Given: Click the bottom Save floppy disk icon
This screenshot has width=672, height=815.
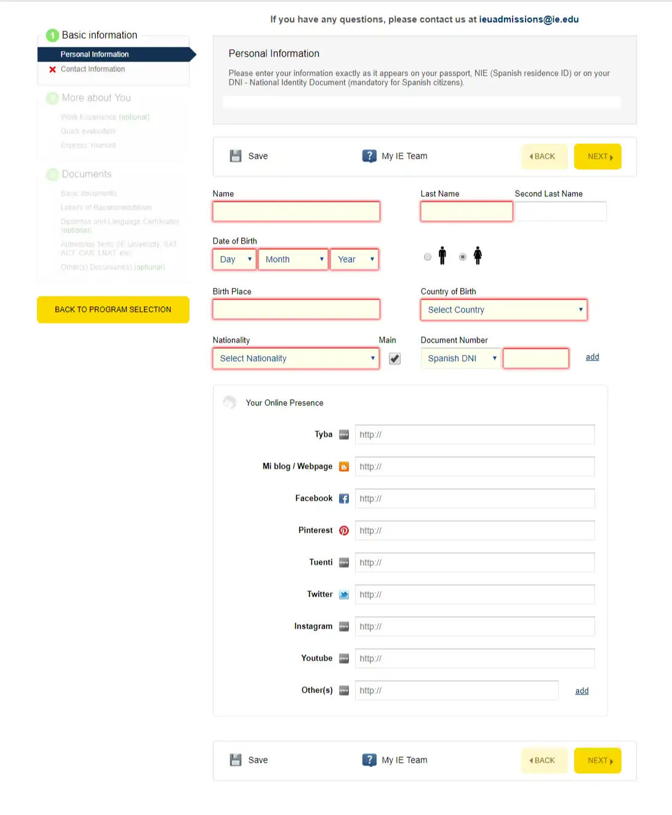Looking at the screenshot, I should click(x=236, y=760).
